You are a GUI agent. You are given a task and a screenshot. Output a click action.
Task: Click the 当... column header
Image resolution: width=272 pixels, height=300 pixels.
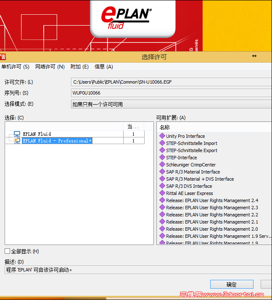[x=133, y=126]
